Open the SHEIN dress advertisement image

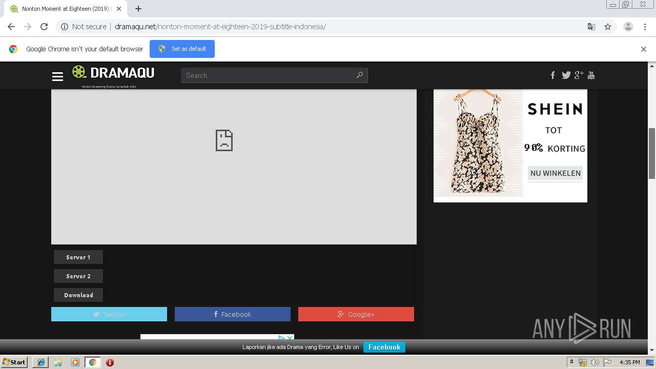(x=478, y=143)
